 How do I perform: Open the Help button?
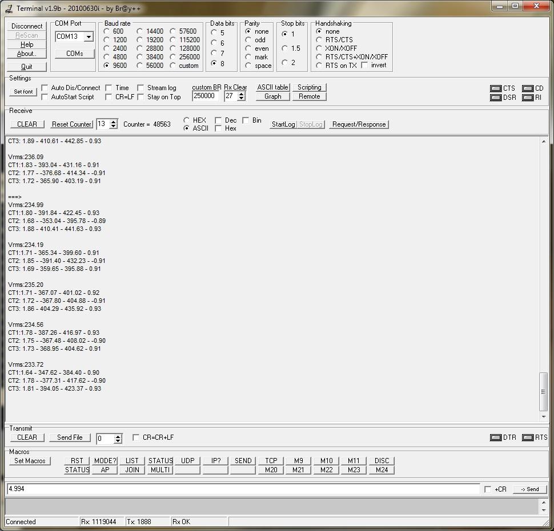click(27, 44)
